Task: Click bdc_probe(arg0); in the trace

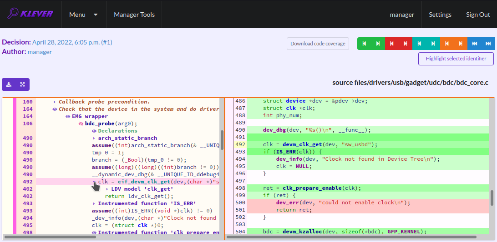Action: 111,123
